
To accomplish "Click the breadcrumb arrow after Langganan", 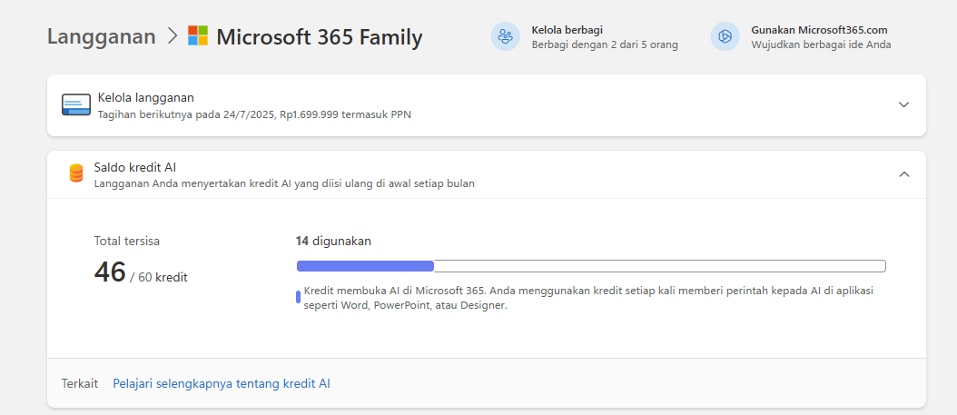I will click(173, 37).
